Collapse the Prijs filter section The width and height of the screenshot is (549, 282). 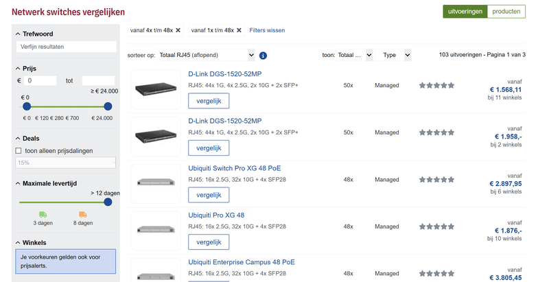(x=18, y=69)
